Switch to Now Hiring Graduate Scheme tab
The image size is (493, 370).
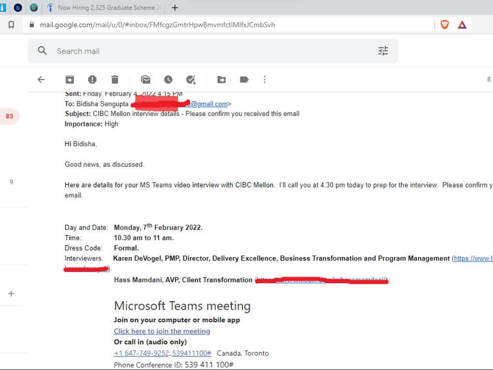(104, 7)
